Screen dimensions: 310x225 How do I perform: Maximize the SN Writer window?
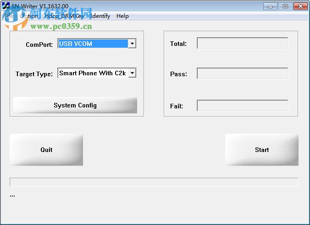pos(285,6)
